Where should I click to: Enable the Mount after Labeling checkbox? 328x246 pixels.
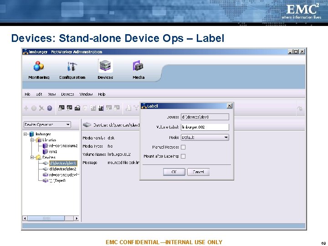(183, 156)
